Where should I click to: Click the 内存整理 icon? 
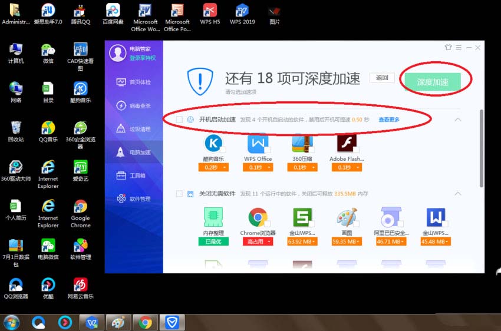coord(213,217)
